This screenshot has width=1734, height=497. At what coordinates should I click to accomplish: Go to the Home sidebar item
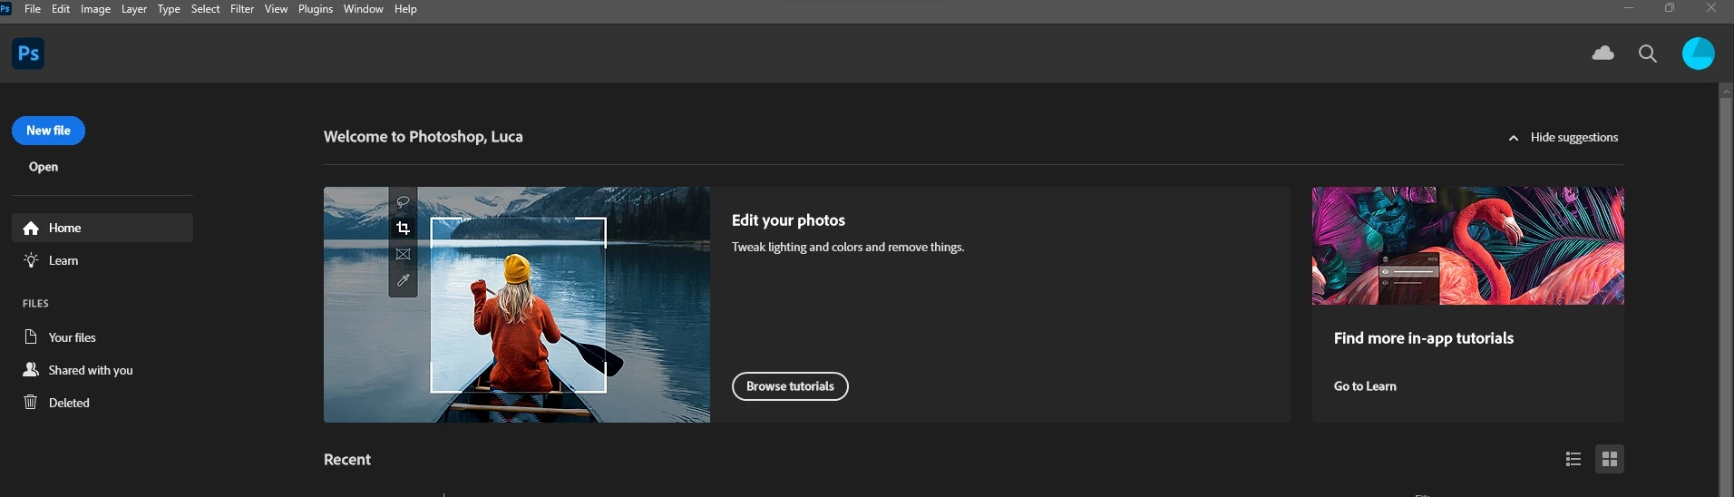pyautogui.click(x=102, y=228)
